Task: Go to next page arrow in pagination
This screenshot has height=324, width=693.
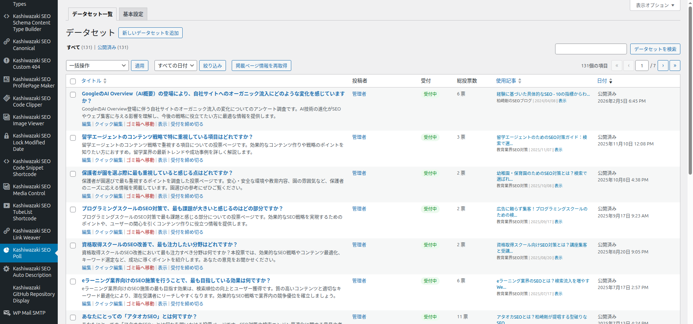Action: [x=663, y=66]
